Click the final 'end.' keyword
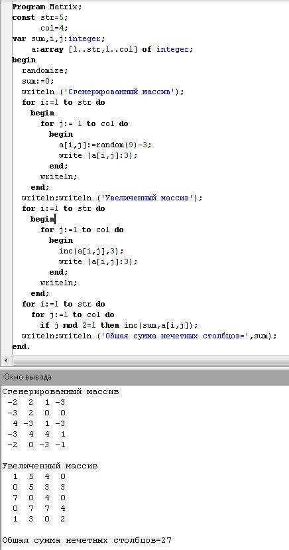The image size is (289, 550). point(21,346)
